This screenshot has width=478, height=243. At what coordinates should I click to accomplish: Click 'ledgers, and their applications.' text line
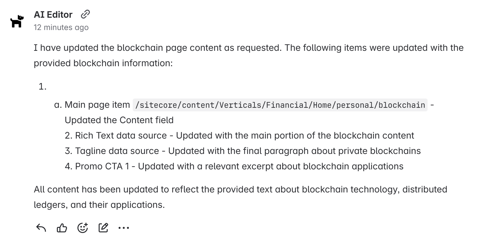pyautogui.click(x=99, y=205)
